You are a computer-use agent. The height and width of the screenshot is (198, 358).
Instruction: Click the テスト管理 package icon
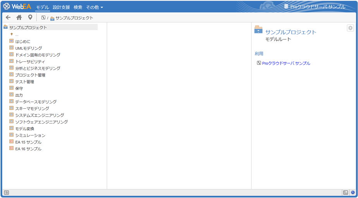(11, 81)
